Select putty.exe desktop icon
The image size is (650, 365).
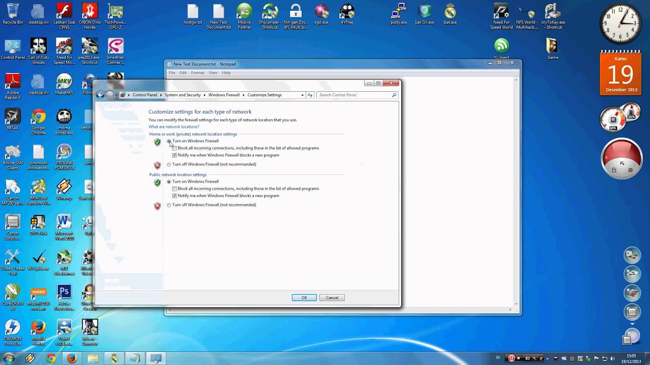coord(399,14)
